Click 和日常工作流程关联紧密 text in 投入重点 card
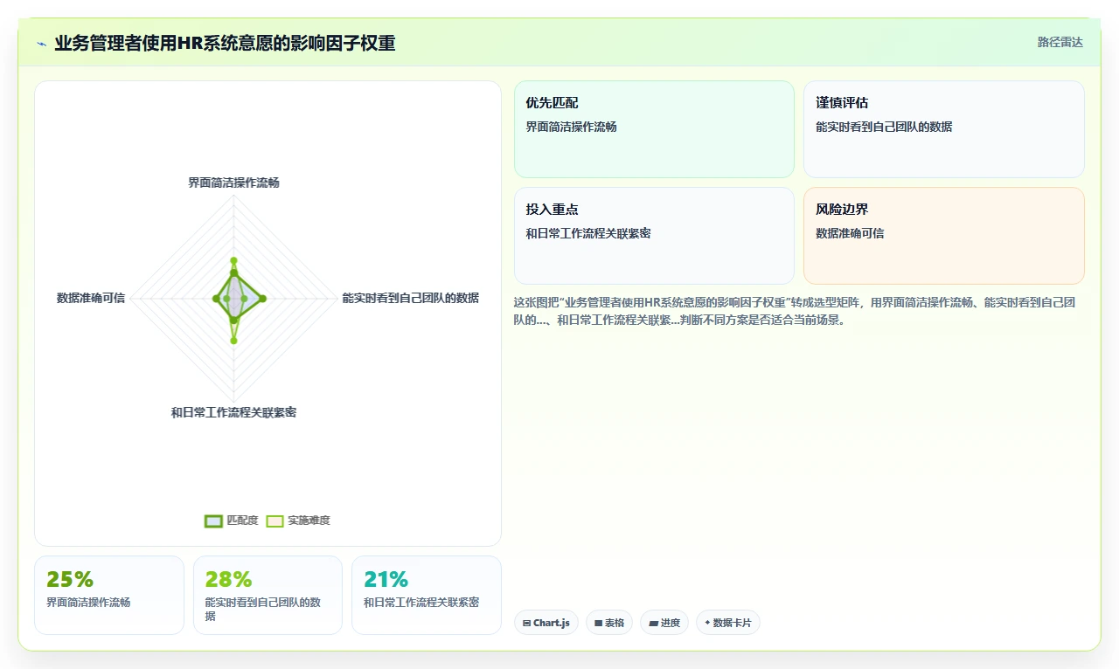This screenshot has height=669, width=1119. click(x=588, y=233)
